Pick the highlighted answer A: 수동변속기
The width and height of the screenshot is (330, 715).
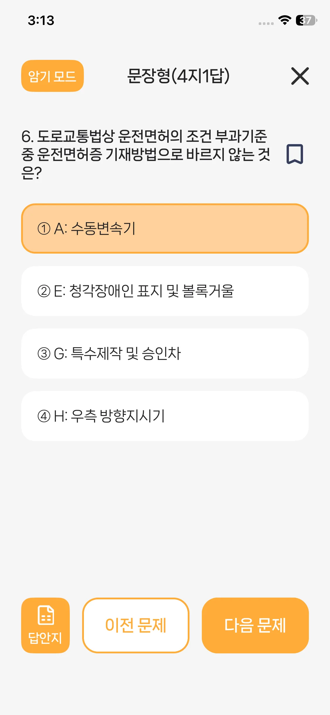(x=165, y=229)
